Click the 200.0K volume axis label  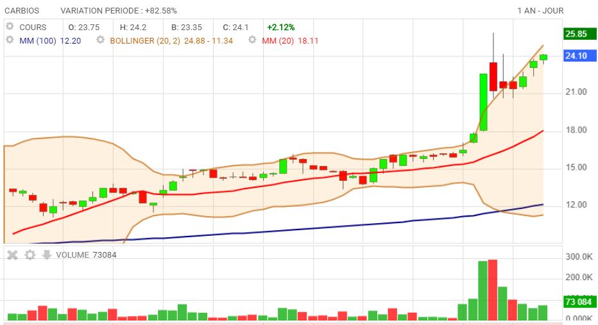pyautogui.click(x=579, y=277)
